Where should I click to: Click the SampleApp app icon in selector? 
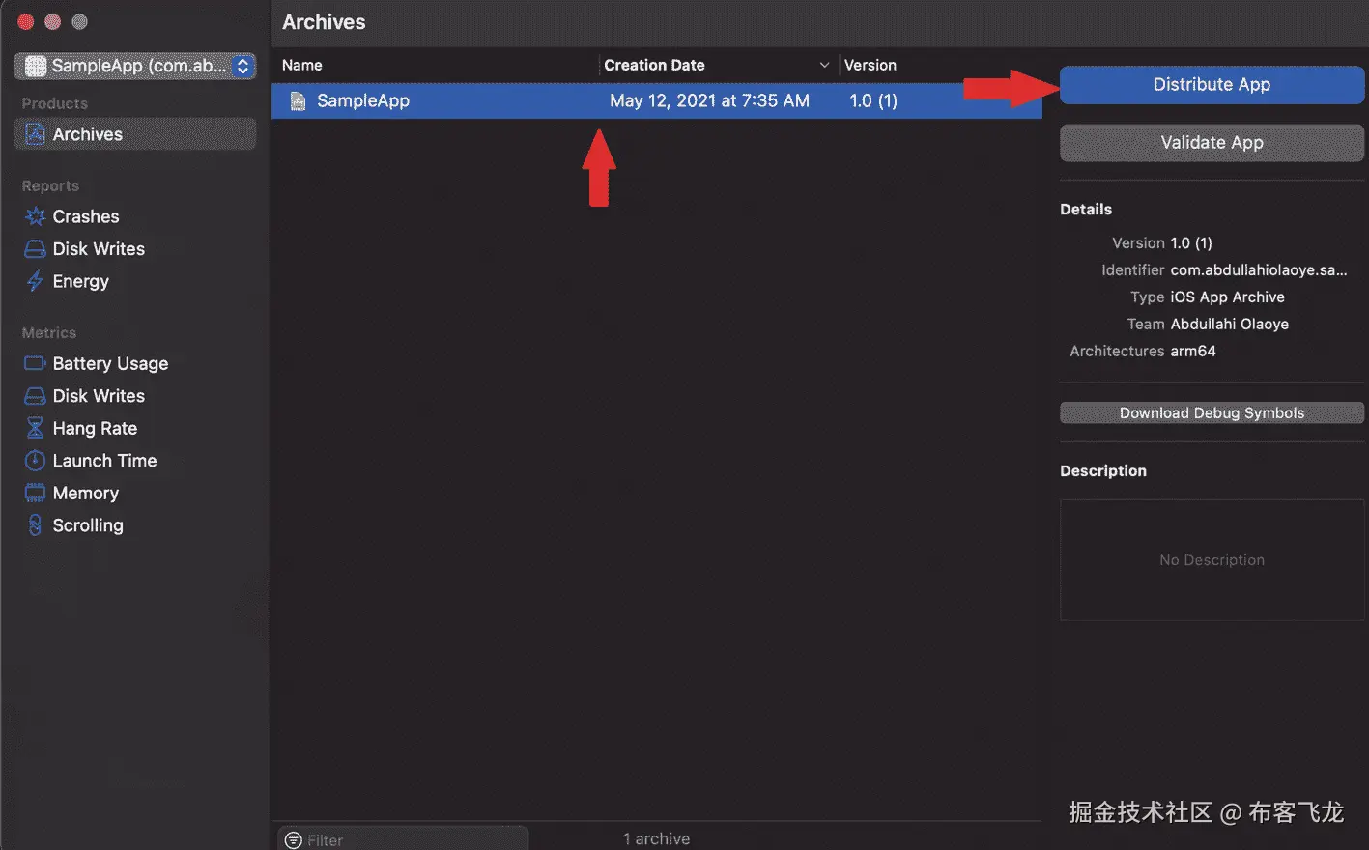coord(36,66)
